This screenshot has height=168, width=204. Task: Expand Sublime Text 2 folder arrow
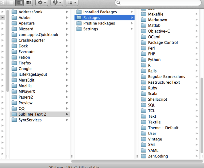(67, 114)
